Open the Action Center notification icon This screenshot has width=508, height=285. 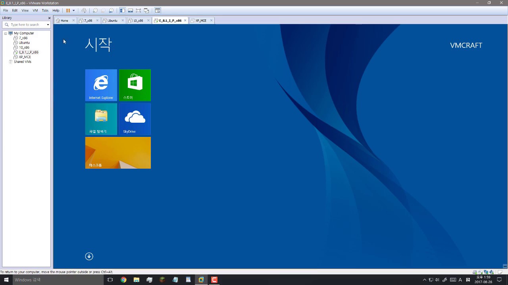click(x=499, y=280)
